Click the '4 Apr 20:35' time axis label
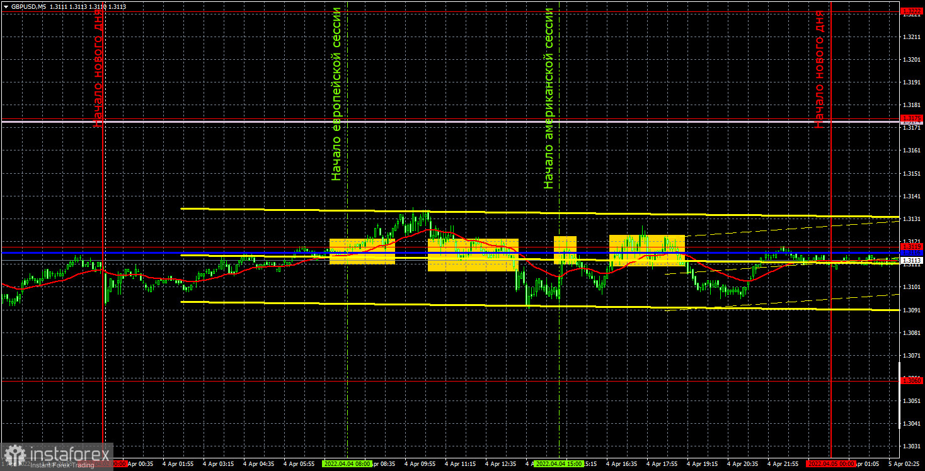Viewport: 925px width, 471px height. coord(744,463)
